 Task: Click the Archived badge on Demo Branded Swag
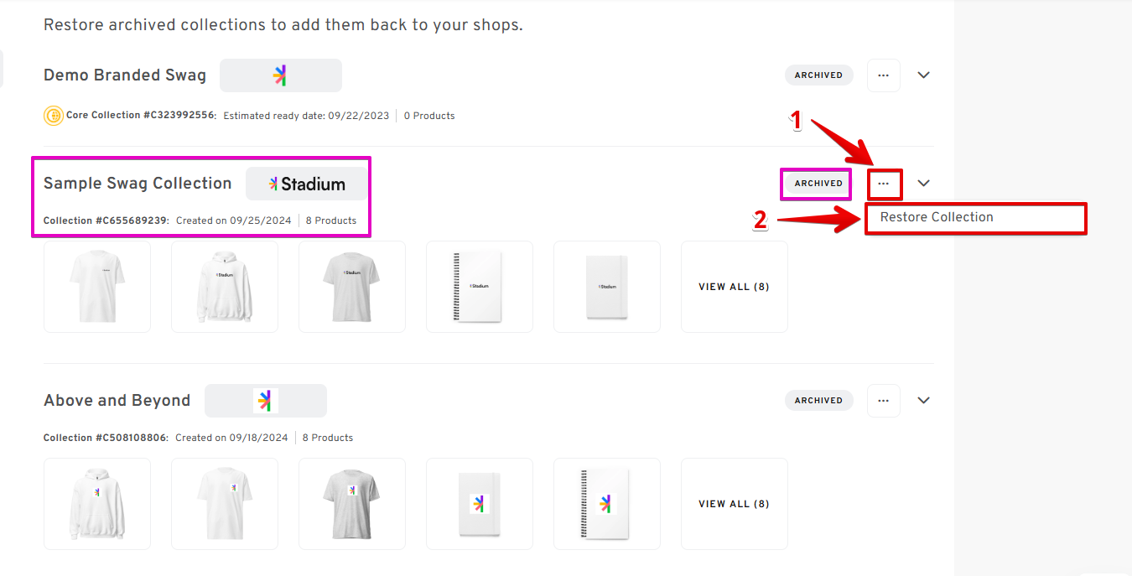[x=818, y=75]
